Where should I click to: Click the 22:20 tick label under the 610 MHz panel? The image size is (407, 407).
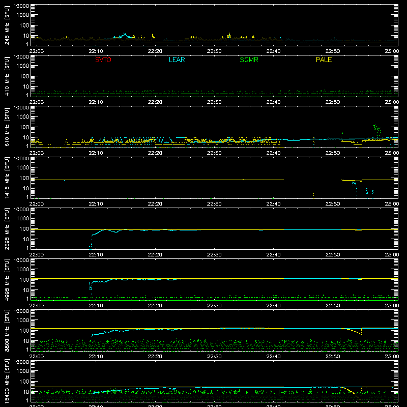(155, 153)
